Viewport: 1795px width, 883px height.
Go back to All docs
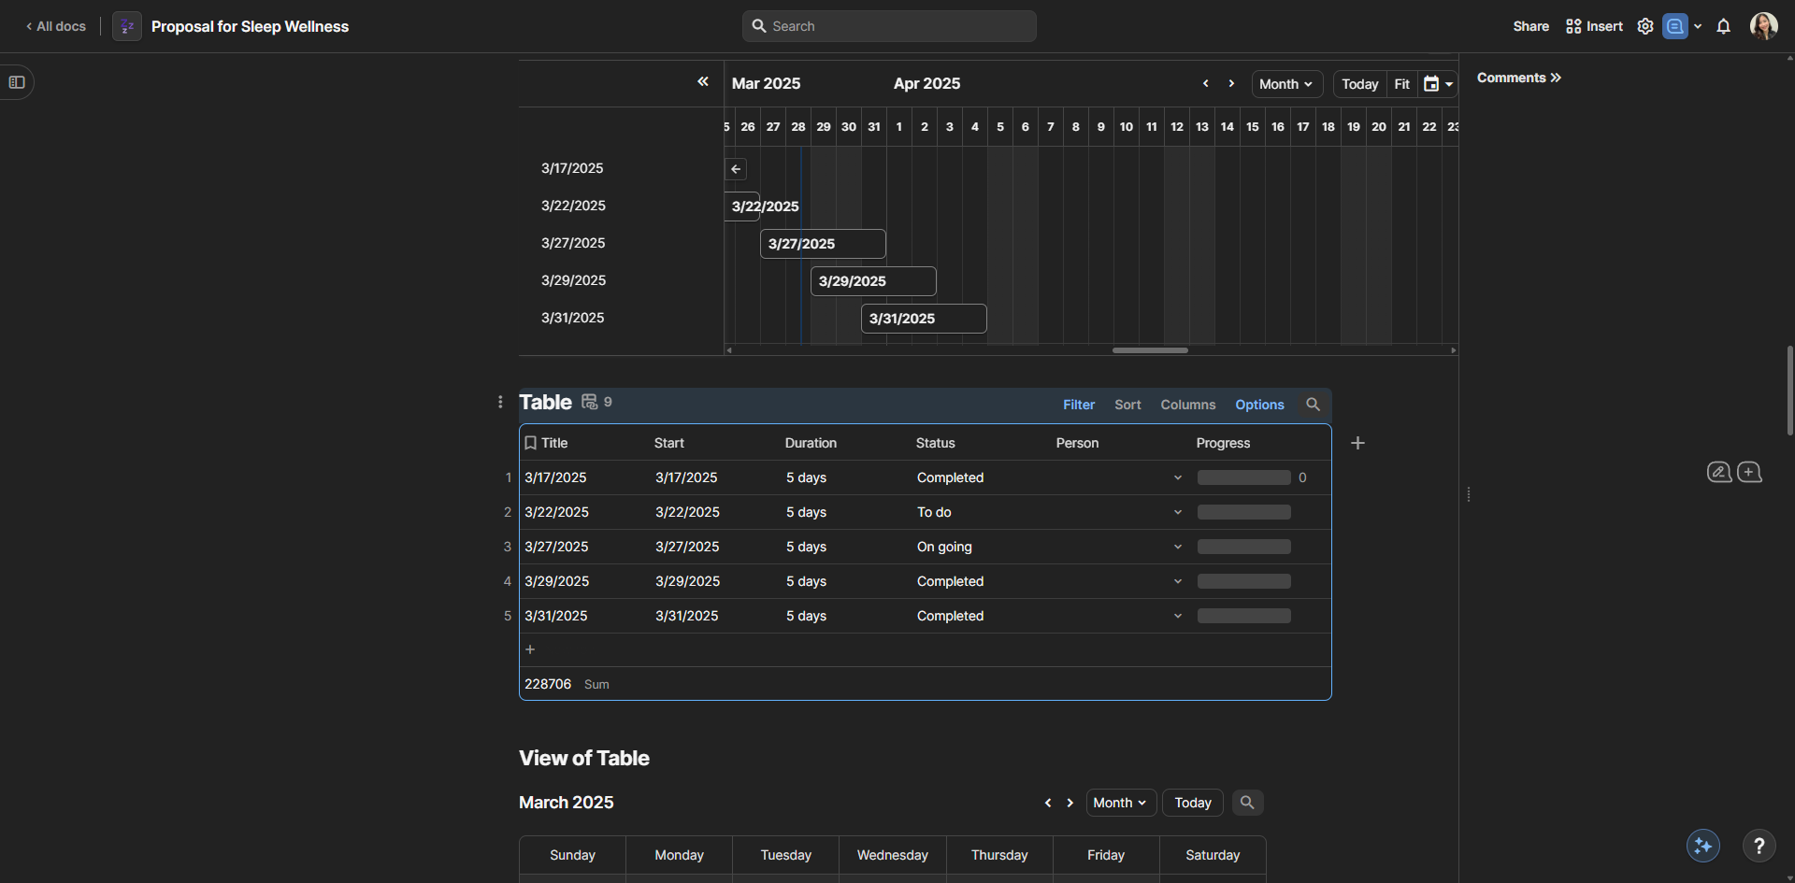point(56,26)
